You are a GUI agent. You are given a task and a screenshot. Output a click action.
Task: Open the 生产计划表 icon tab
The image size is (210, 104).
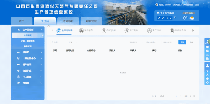point(59,31)
